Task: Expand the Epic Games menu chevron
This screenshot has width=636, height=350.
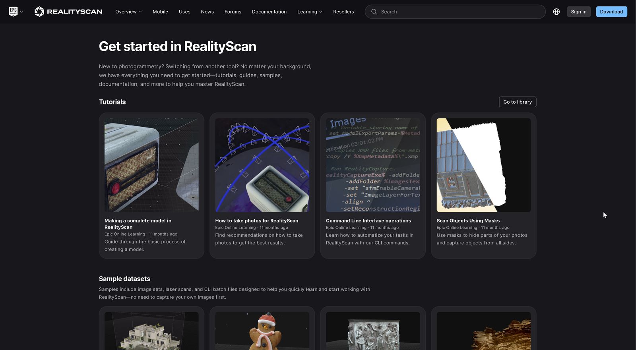Action: pyautogui.click(x=21, y=12)
